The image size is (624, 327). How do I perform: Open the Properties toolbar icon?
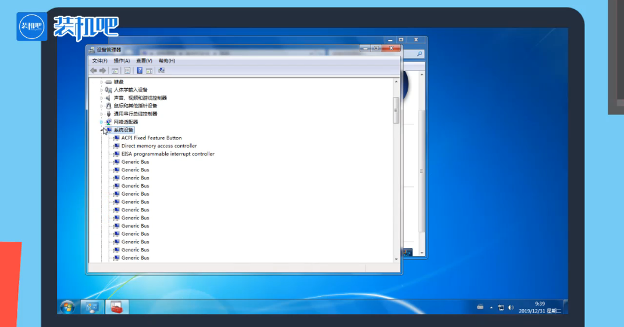127,71
